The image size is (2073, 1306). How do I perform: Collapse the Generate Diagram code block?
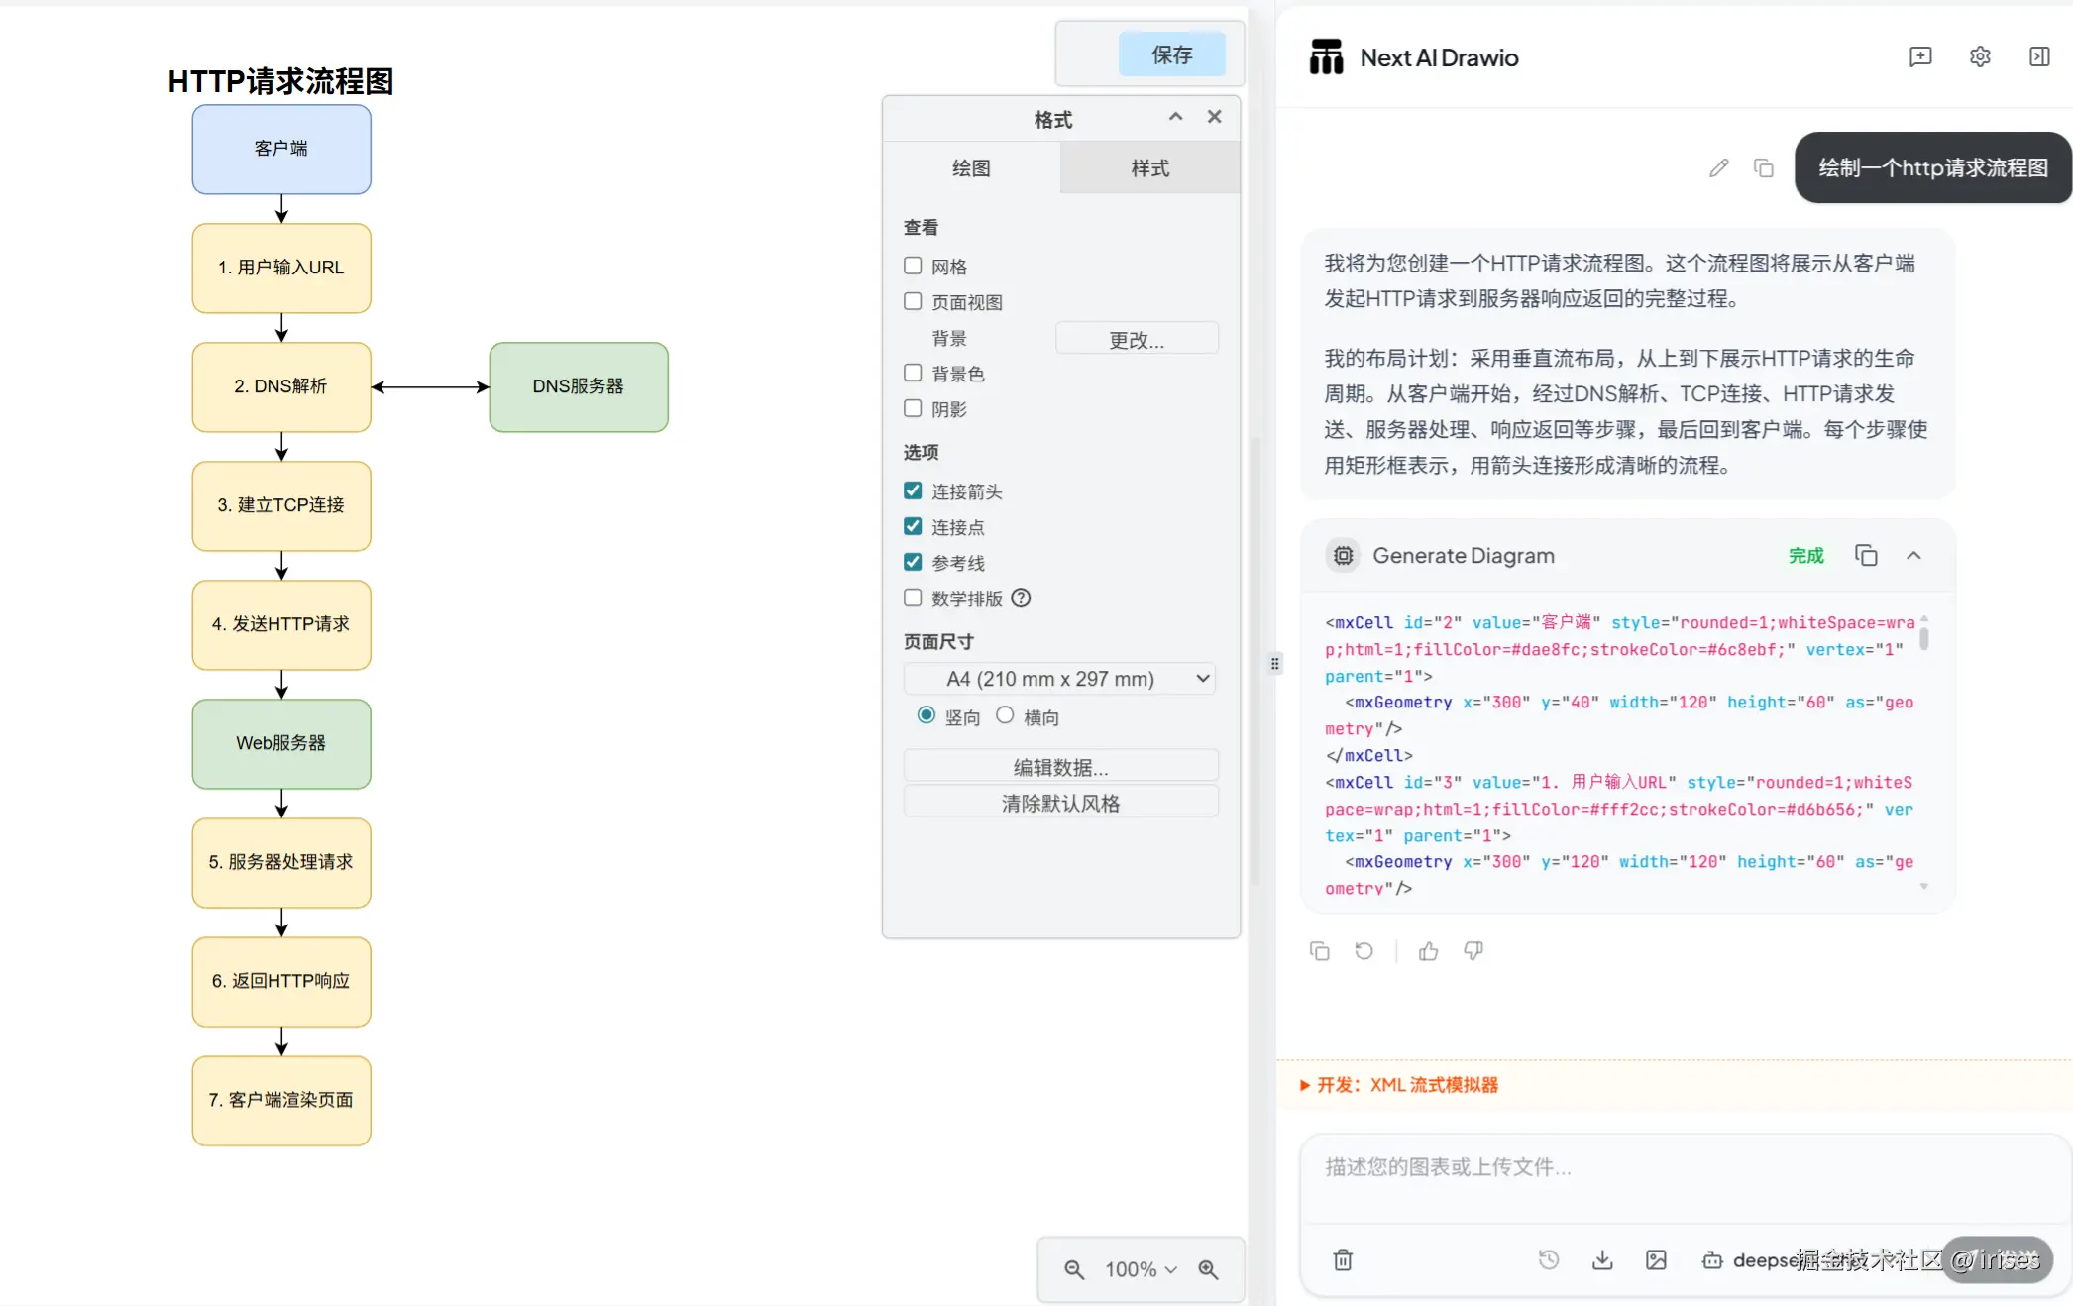coord(1913,556)
